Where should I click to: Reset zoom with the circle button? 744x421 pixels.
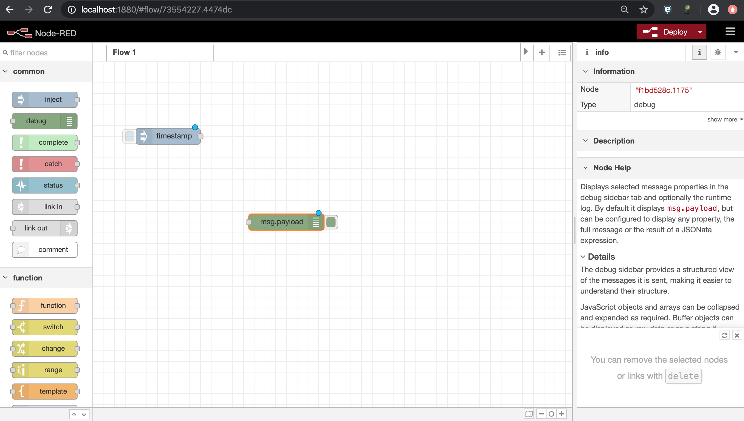coord(552,414)
